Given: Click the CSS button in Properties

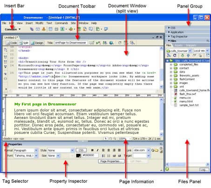Looking at the screenshot, I should [x=81, y=150].
